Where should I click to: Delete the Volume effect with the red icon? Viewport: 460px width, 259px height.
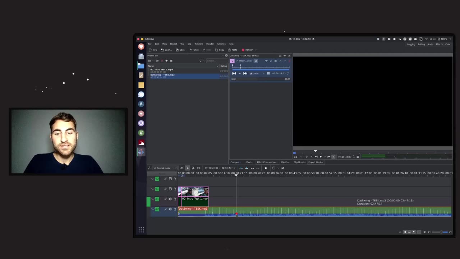point(289,61)
